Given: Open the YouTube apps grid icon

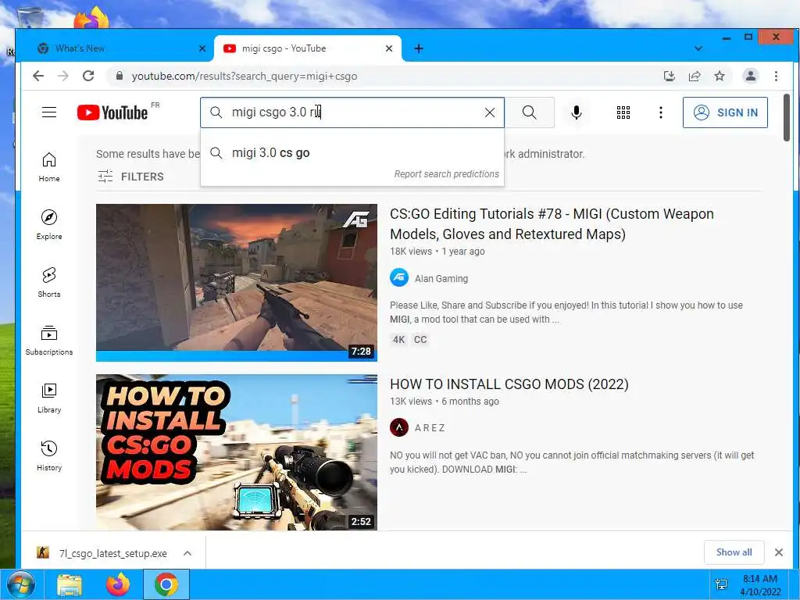Looking at the screenshot, I should 623,112.
